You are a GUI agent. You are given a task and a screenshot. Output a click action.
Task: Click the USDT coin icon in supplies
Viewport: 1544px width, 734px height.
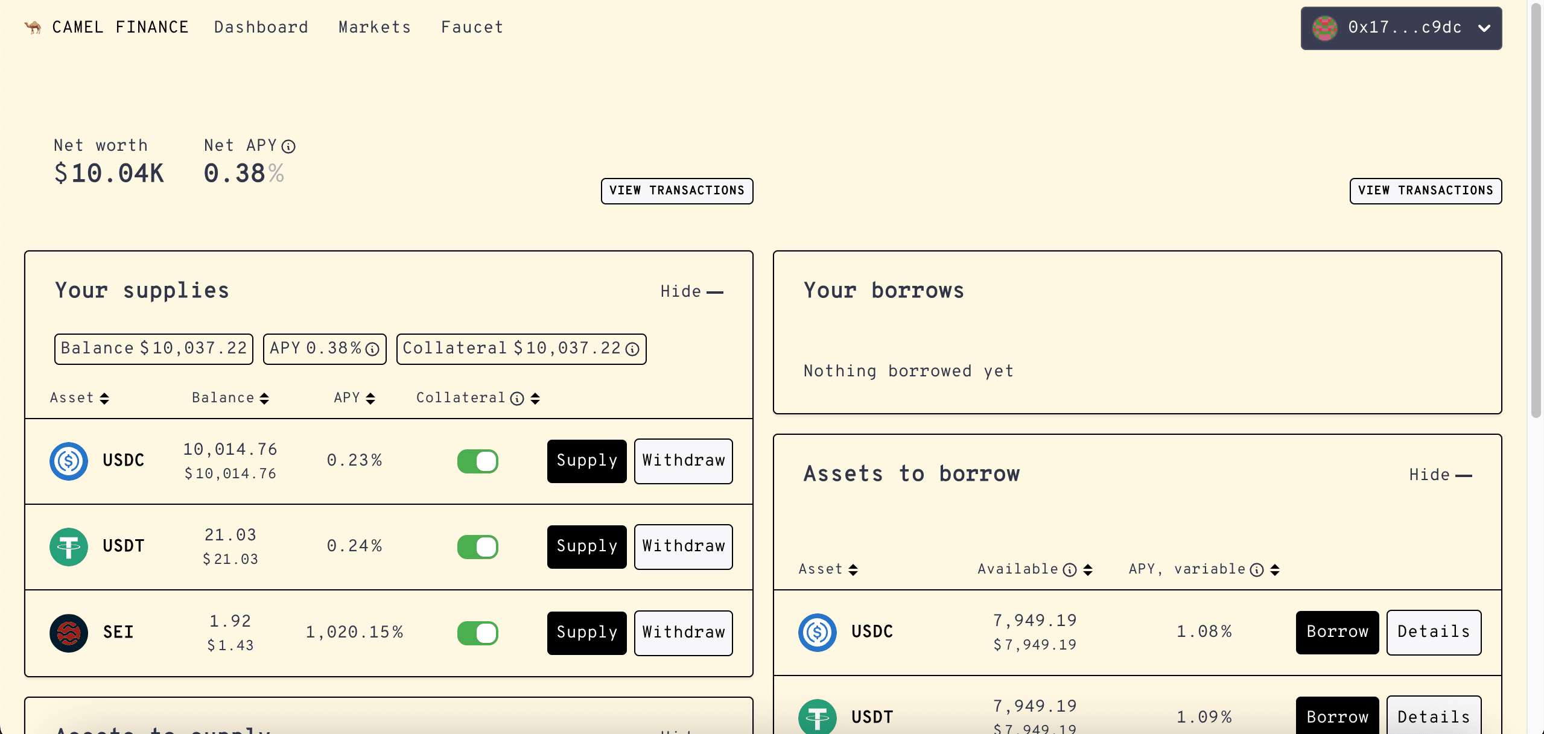(69, 547)
